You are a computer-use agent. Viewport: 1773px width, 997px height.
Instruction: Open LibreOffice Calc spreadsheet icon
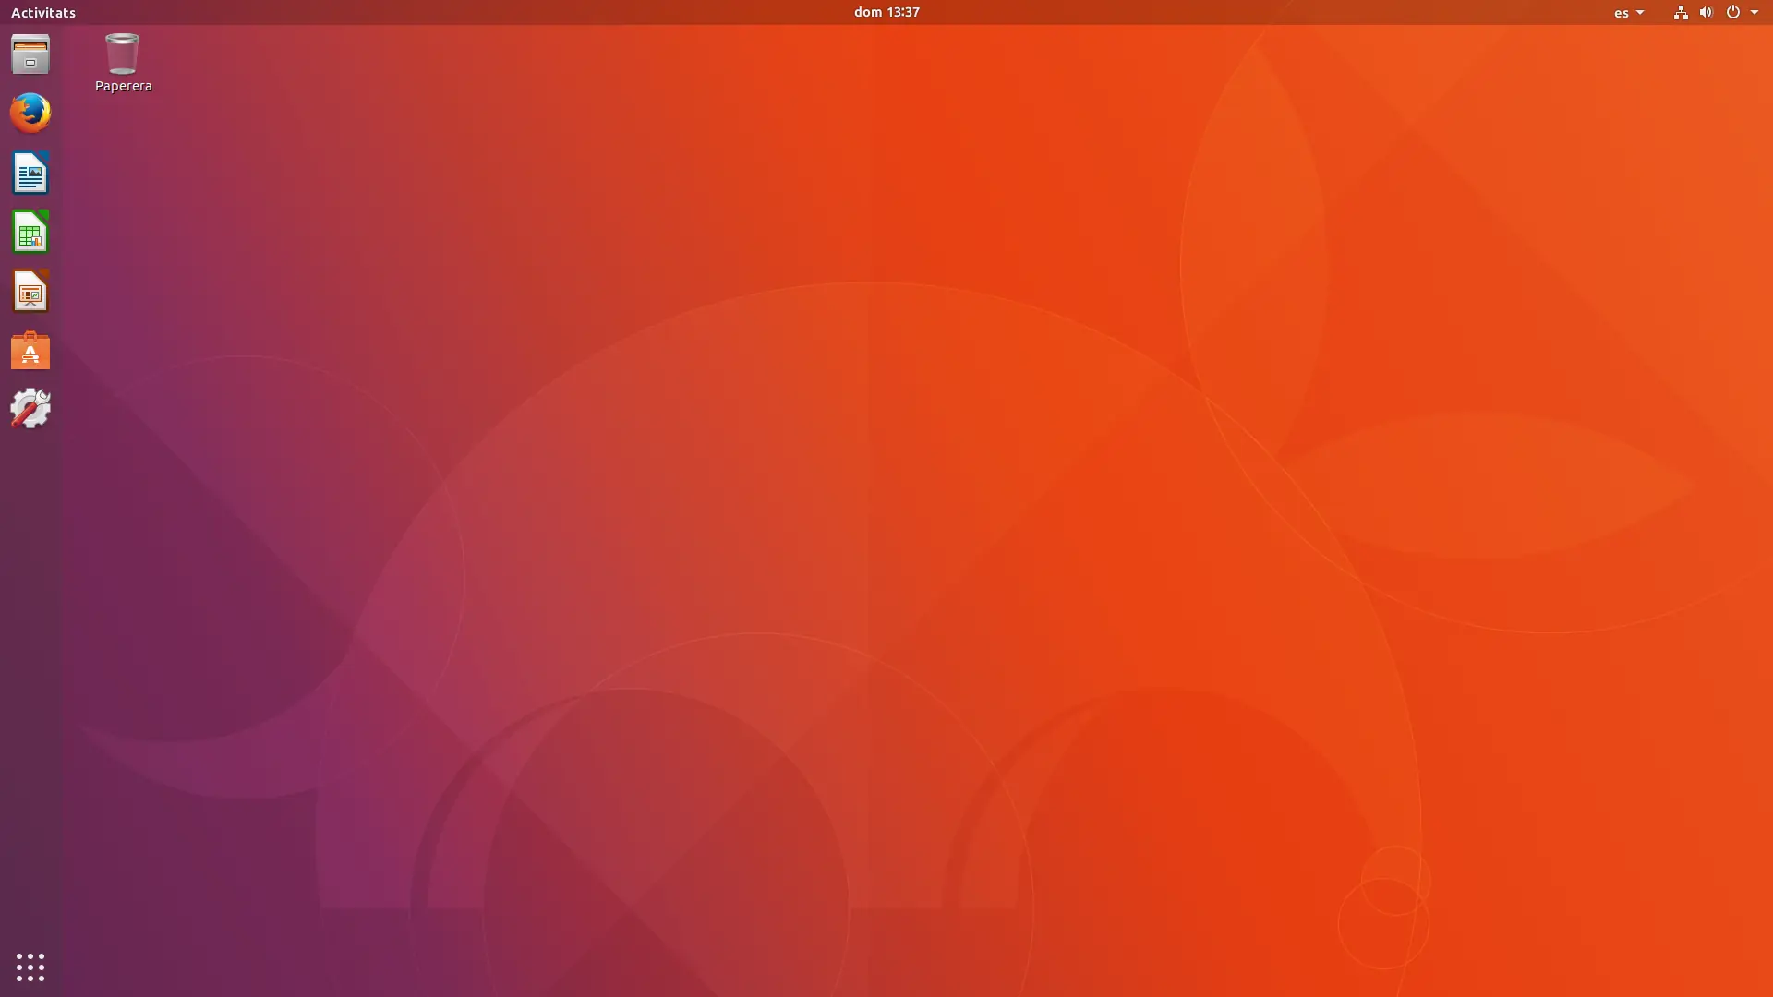[x=30, y=232]
